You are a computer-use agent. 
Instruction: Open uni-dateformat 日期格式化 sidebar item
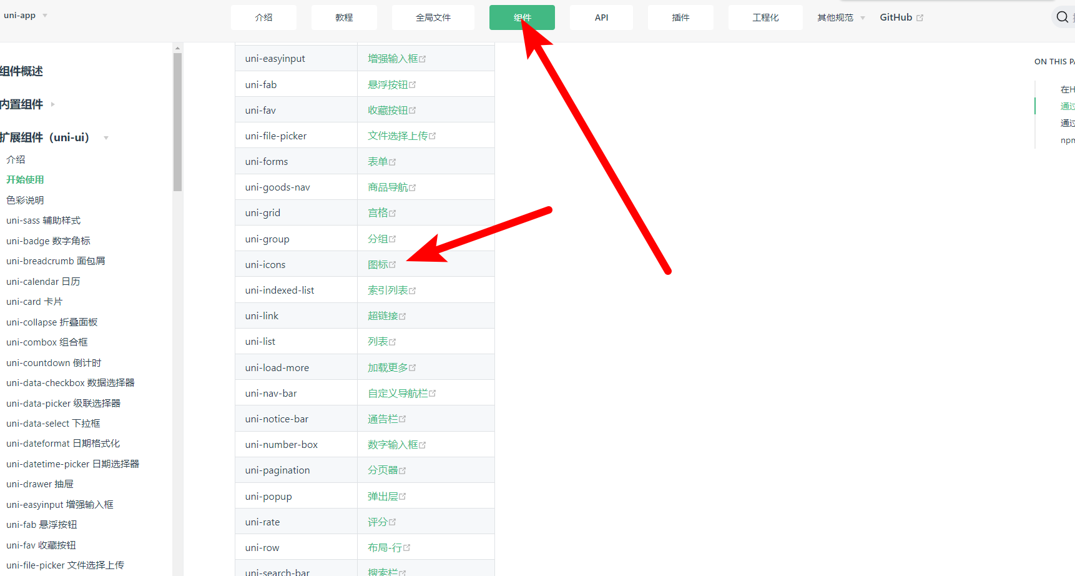coord(63,443)
